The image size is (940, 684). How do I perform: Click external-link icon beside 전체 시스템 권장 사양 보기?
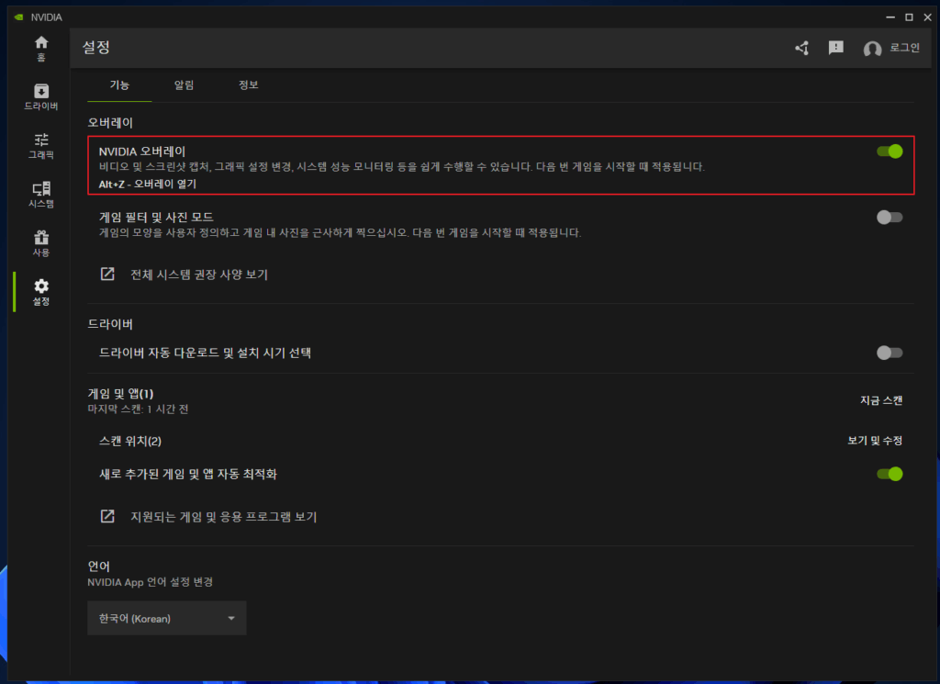[107, 274]
